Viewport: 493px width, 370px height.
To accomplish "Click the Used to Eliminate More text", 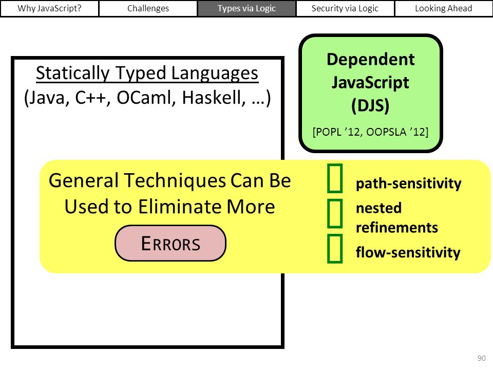I will click(170, 207).
